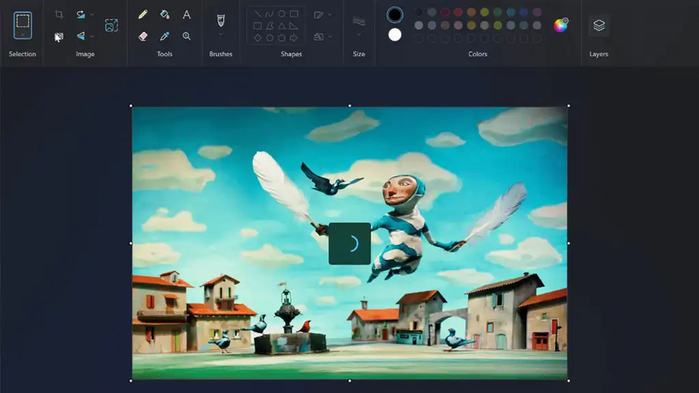Open the Image resize icon
Viewport: 699px width, 393px height.
[112, 25]
